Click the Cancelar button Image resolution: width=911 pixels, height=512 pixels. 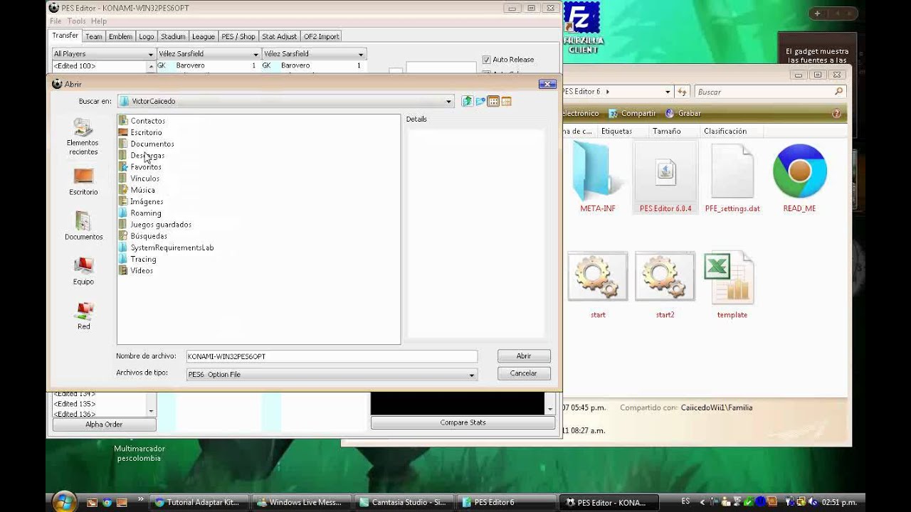click(x=524, y=373)
